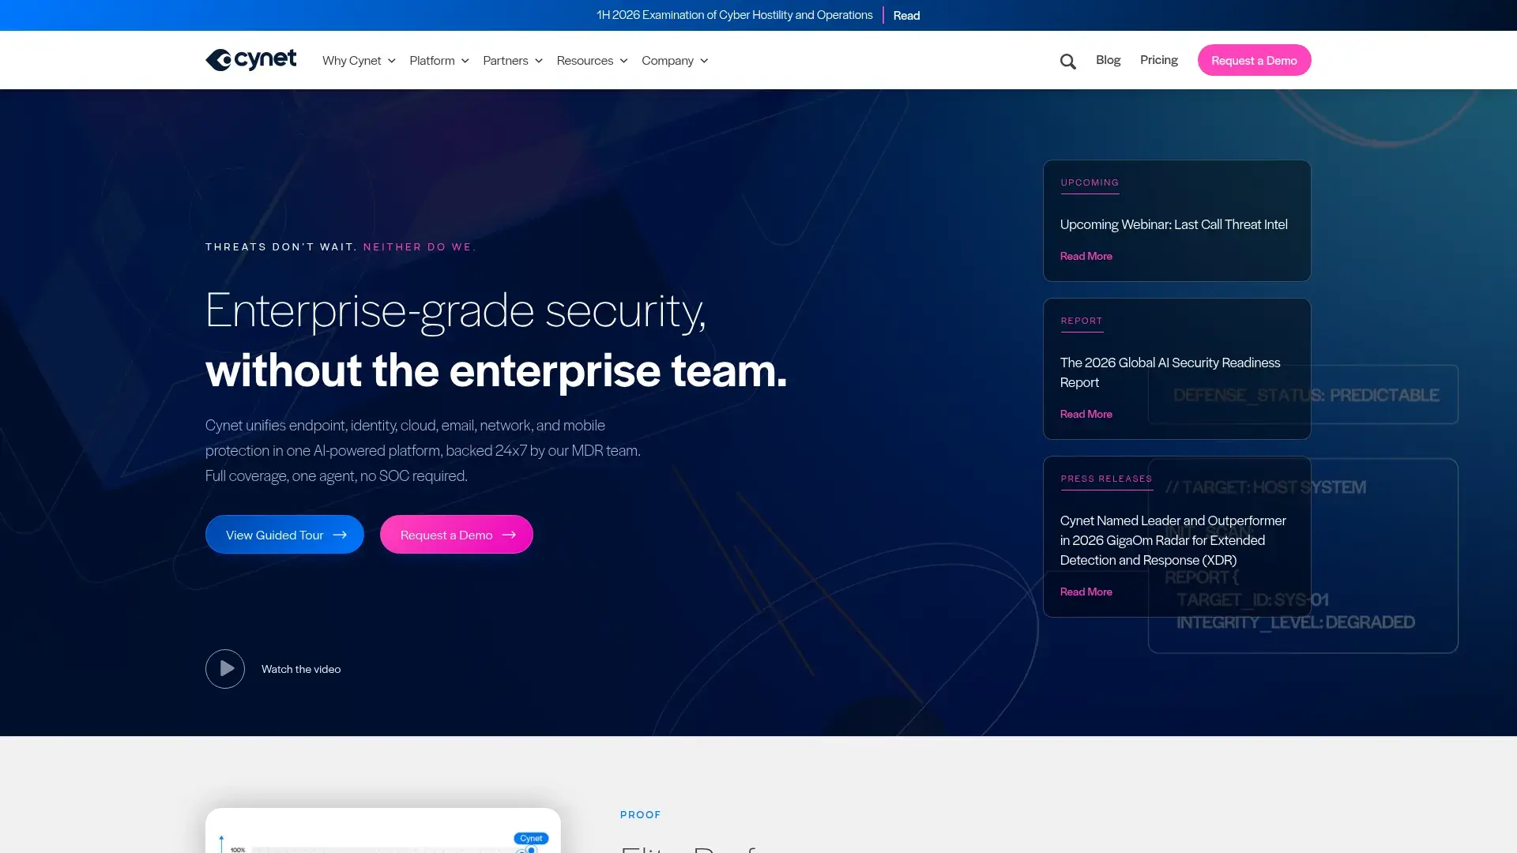This screenshot has width=1517, height=853.
Task: Expand the Platform dropdown menu
Action: click(x=439, y=61)
